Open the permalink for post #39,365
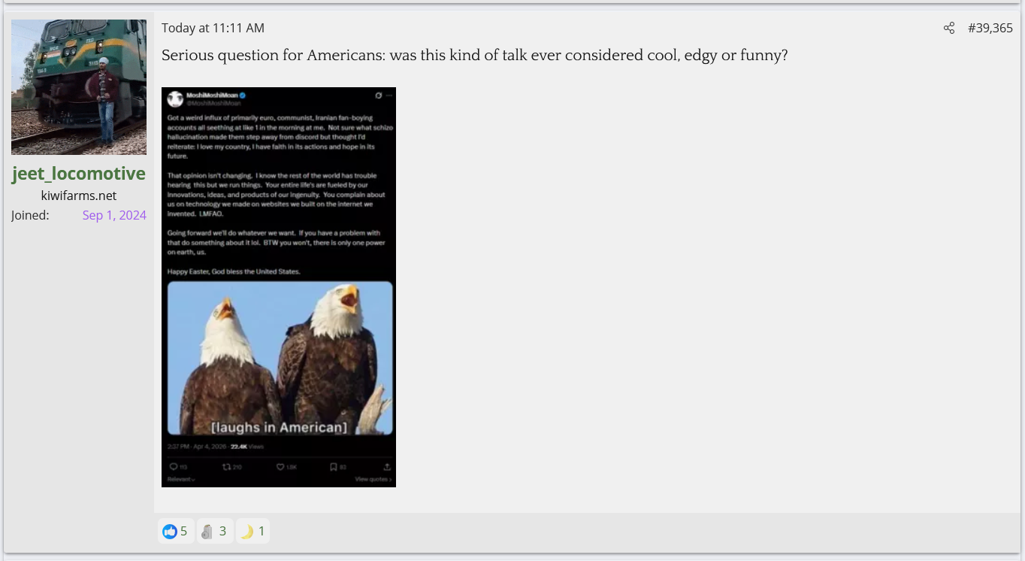 tap(990, 28)
